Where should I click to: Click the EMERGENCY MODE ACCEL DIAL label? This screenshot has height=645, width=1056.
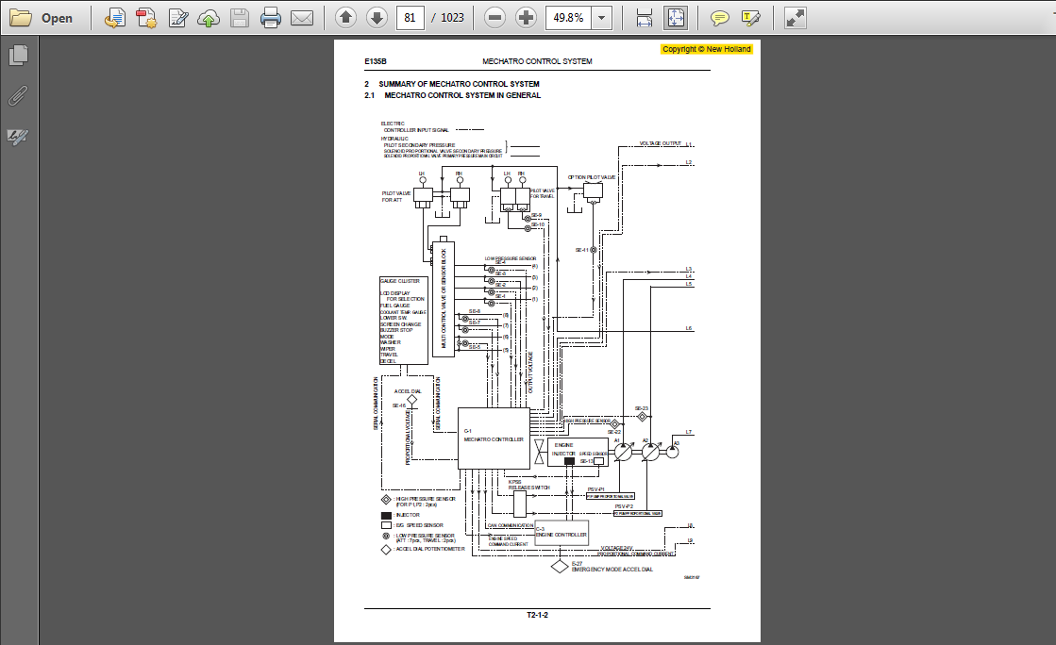click(x=612, y=570)
